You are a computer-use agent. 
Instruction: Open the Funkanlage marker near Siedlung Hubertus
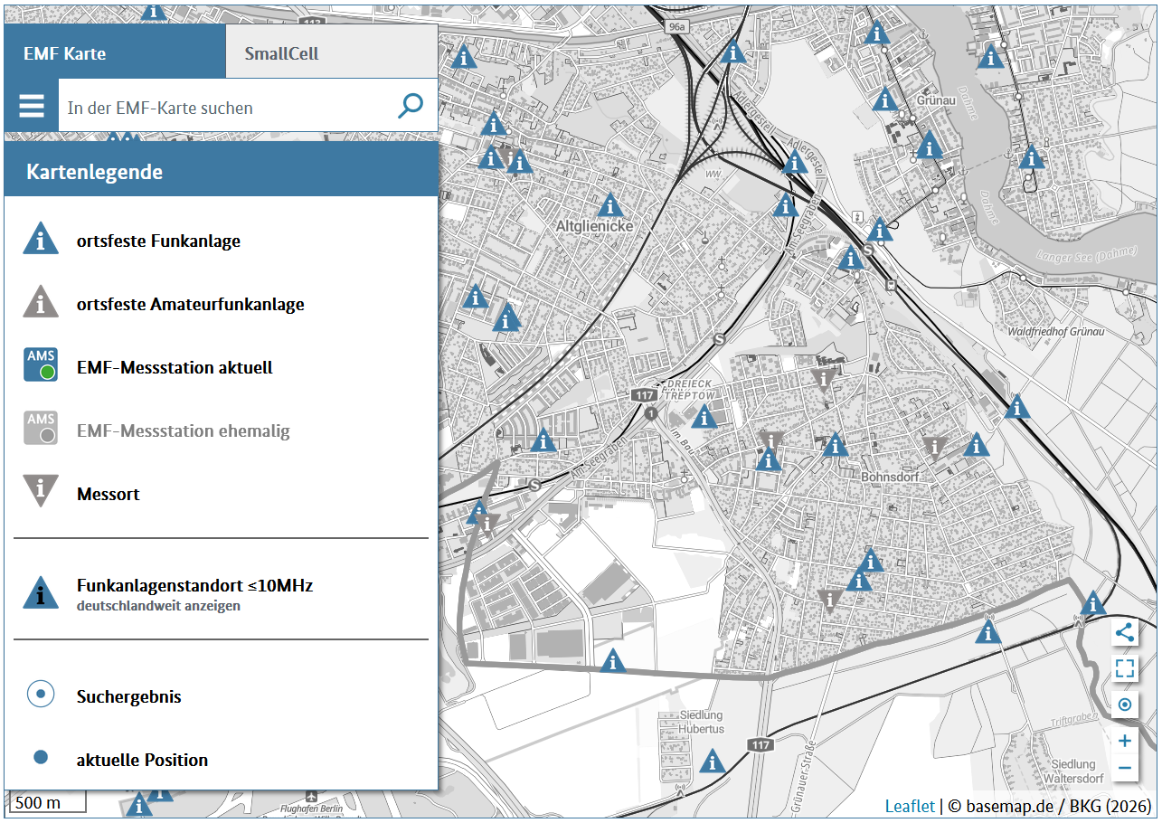click(x=713, y=762)
